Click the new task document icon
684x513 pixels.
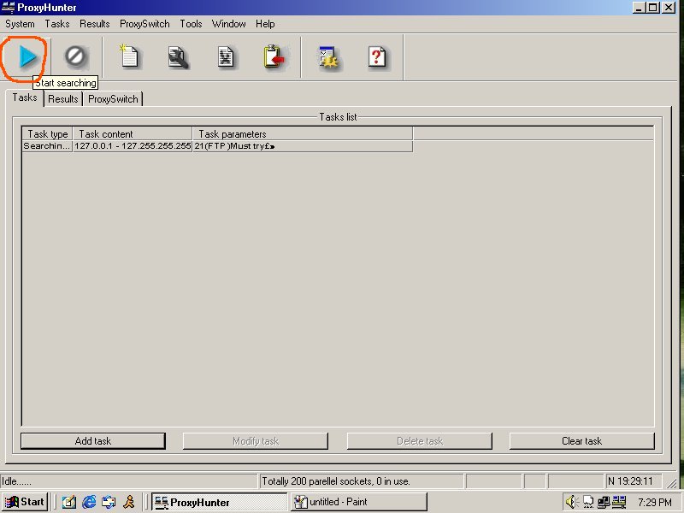pyautogui.click(x=128, y=56)
